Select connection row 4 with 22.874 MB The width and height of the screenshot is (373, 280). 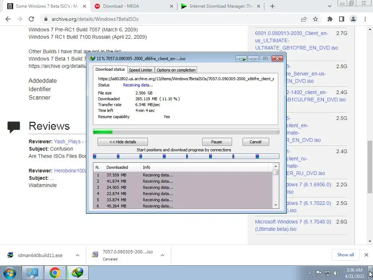pos(183,194)
